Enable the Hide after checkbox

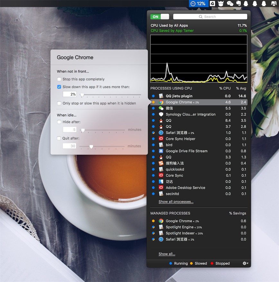coord(59,122)
